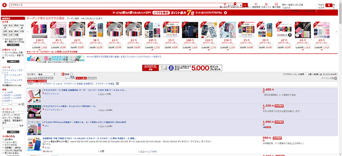Open the category dropdown in the search bar
The height and width of the screenshot is (156, 342).
coord(234,5)
